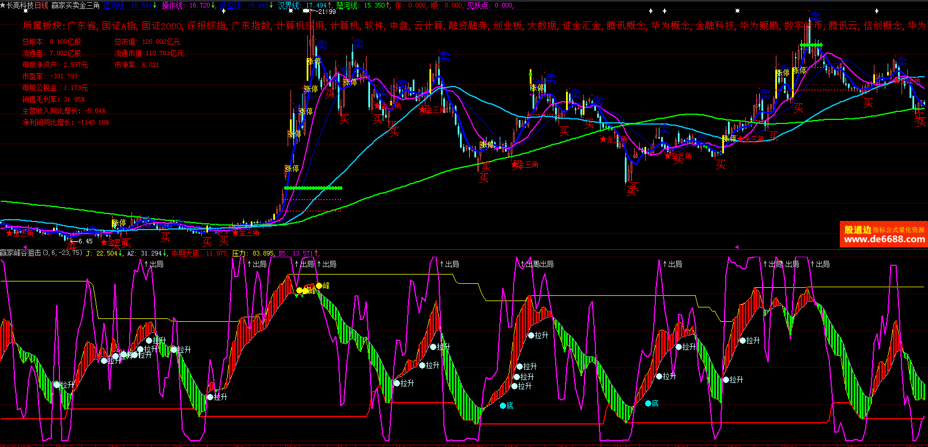Click the white star info marker at top-left
This screenshot has height=447, width=928.
click(x=24, y=11)
